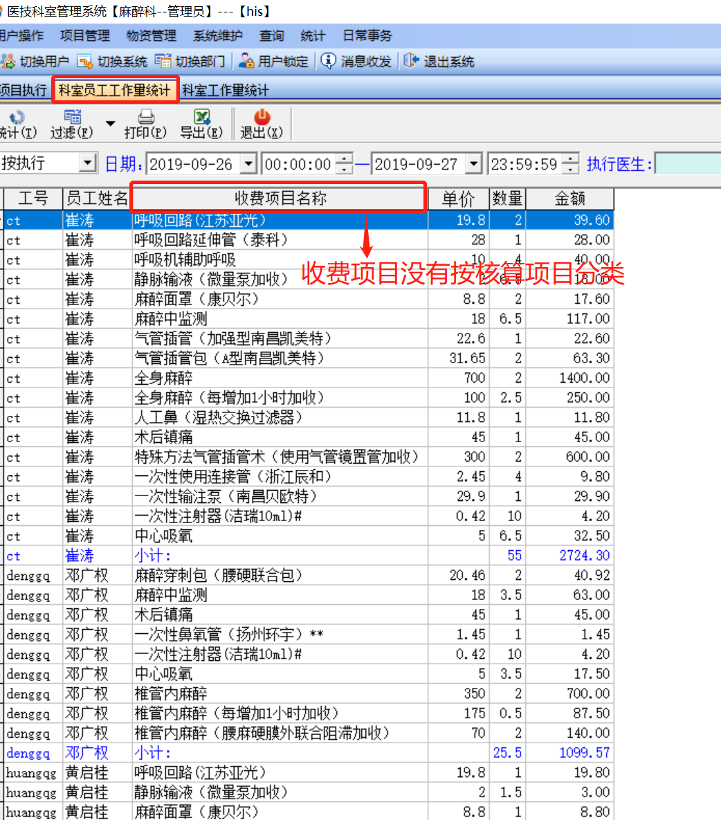Open the 日常事务 menu
The height and width of the screenshot is (820, 721).
(x=367, y=35)
